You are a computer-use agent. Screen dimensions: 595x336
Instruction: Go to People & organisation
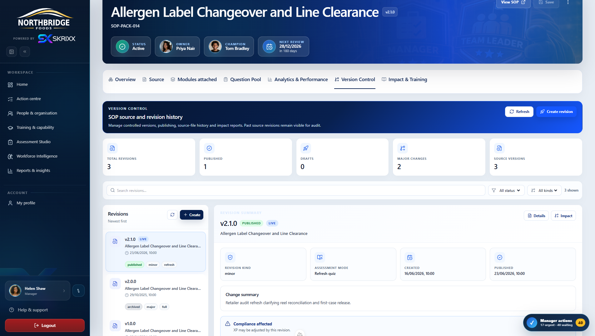coord(37,113)
